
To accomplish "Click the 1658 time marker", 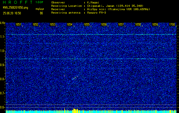I will point(138,25).
